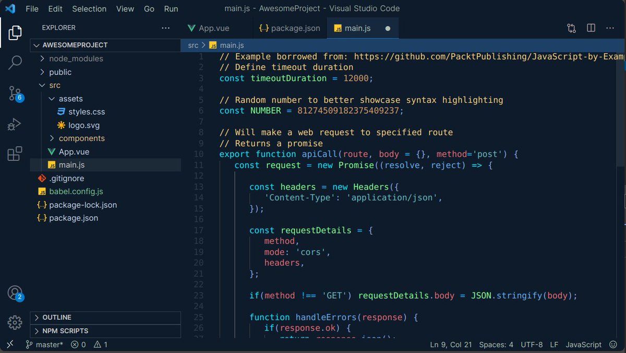Open Source Control view with 6 badge

pyautogui.click(x=15, y=93)
